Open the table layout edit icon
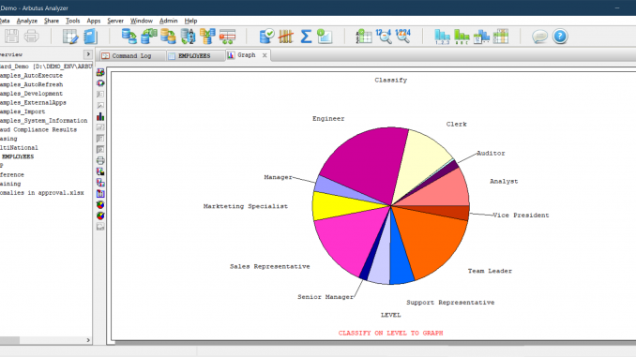Viewport: 636px width, 357px height. click(70, 37)
